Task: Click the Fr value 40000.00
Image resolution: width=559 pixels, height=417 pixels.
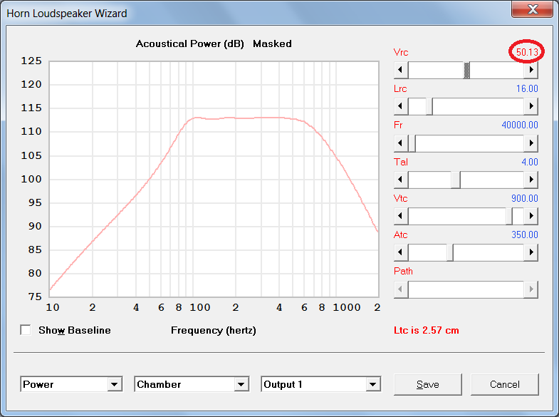Action: click(x=520, y=125)
